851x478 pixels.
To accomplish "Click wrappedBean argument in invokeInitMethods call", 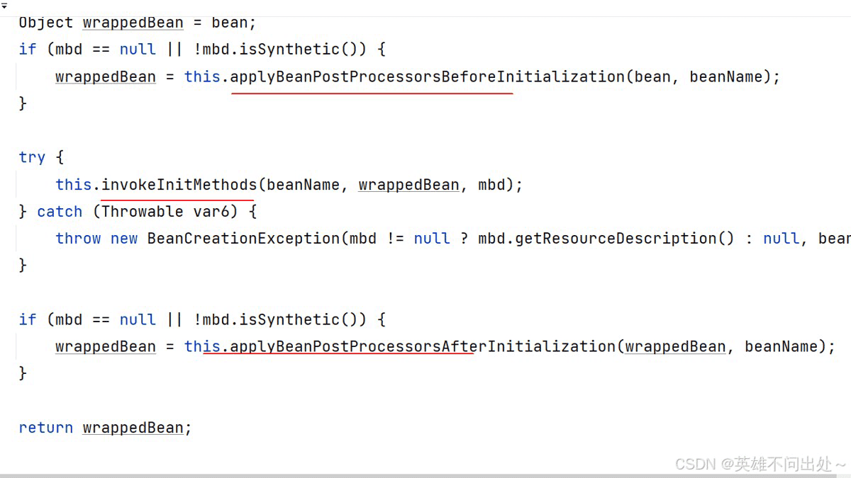I will click(x=408, y=185).
